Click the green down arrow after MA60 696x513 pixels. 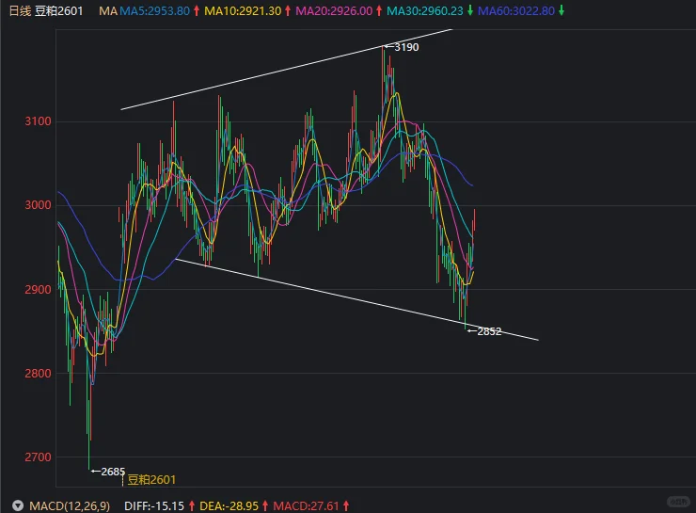click(562, 10)
